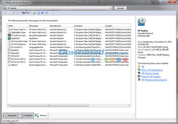Click the PCL hpz3lw71 row icon
178x124 pixels.
click(9, 47)
